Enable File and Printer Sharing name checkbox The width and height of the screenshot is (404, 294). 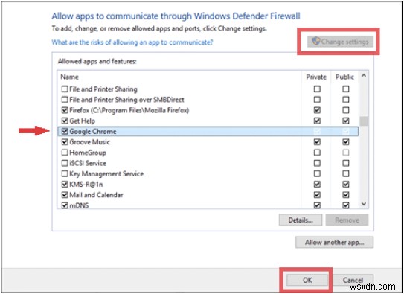pyautogui.click(x=65, y=89)
